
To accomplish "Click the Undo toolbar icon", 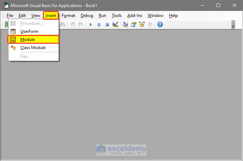I will pyautogui.click(x=72, y=24).
